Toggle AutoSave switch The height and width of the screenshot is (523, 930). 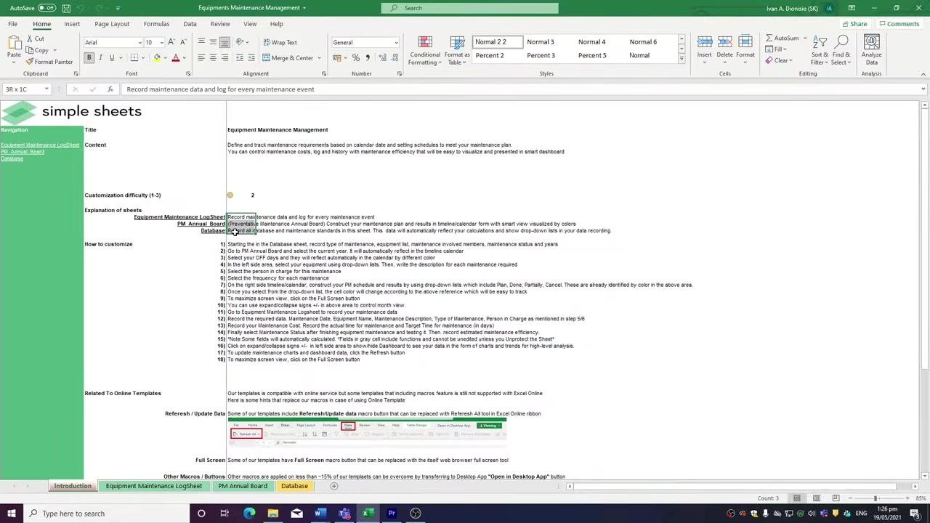(x=46, y=8)
